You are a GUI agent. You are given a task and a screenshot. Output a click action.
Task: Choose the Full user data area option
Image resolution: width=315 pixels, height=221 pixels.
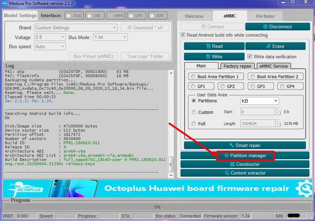[194, 124]
